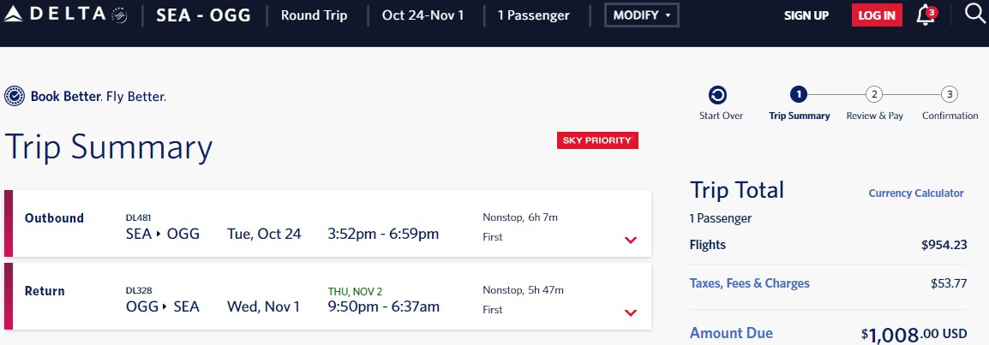
Task: Go to step 2 Review & Pay
Action: coord(873,94)
